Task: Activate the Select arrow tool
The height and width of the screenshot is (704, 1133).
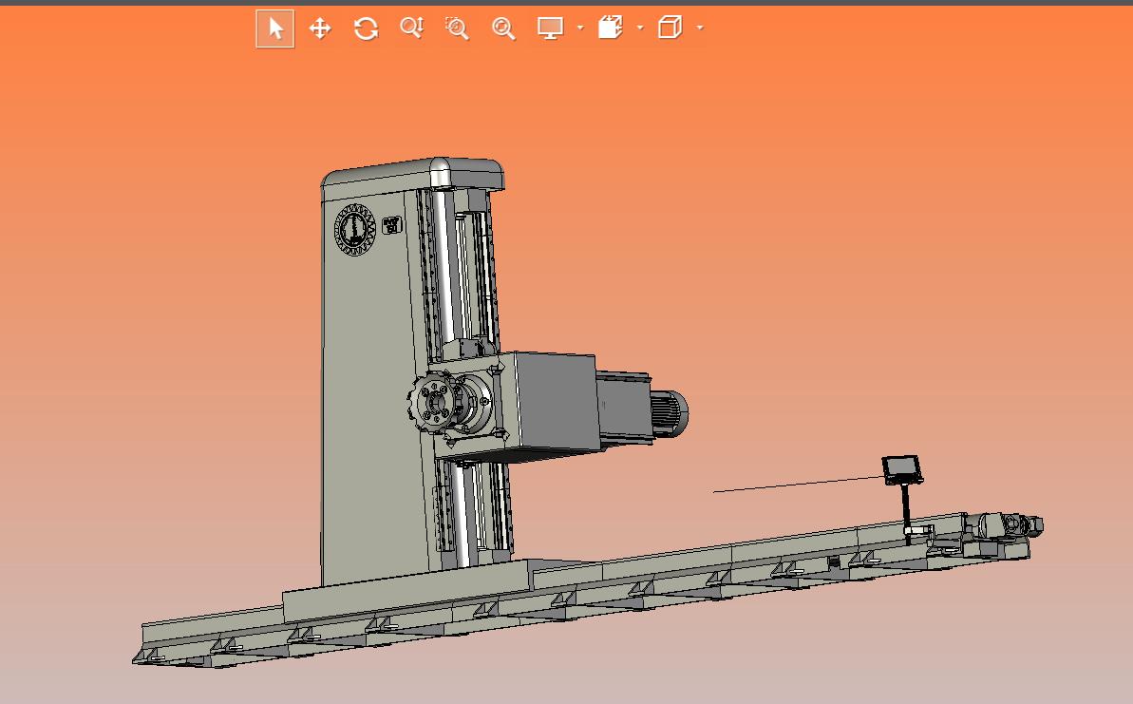Action: [x=275, y=29]
